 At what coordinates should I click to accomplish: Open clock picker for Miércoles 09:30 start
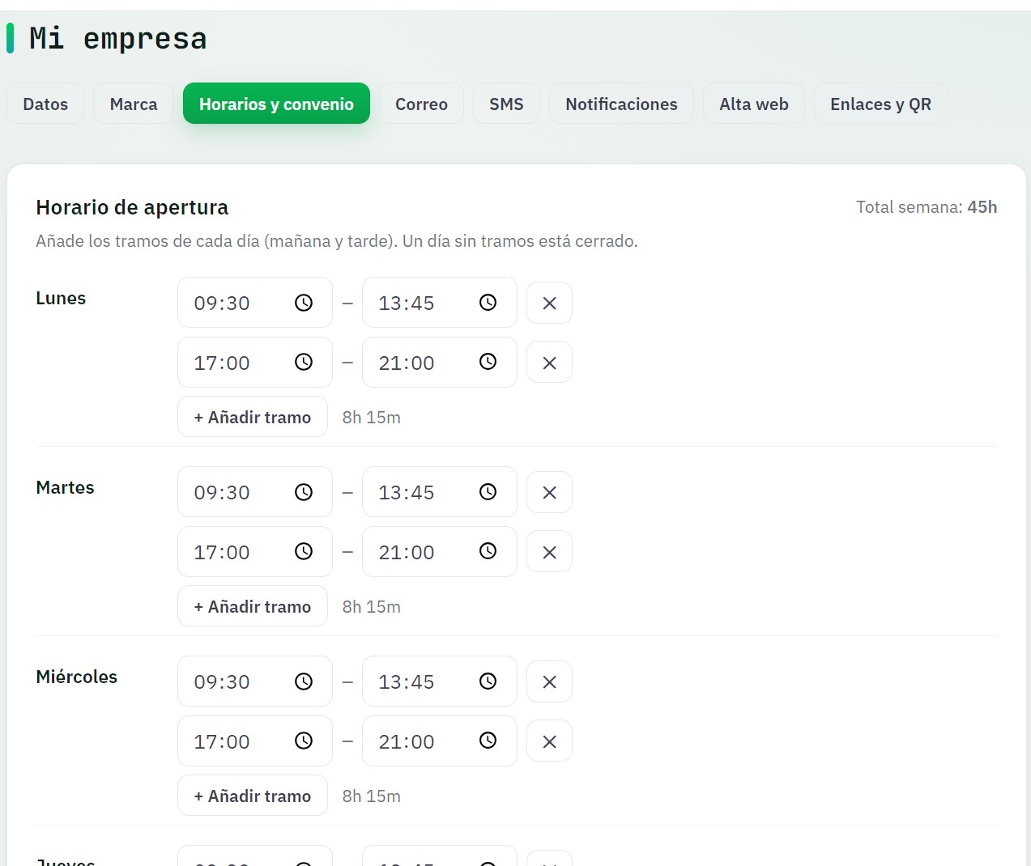coord(304,681)
